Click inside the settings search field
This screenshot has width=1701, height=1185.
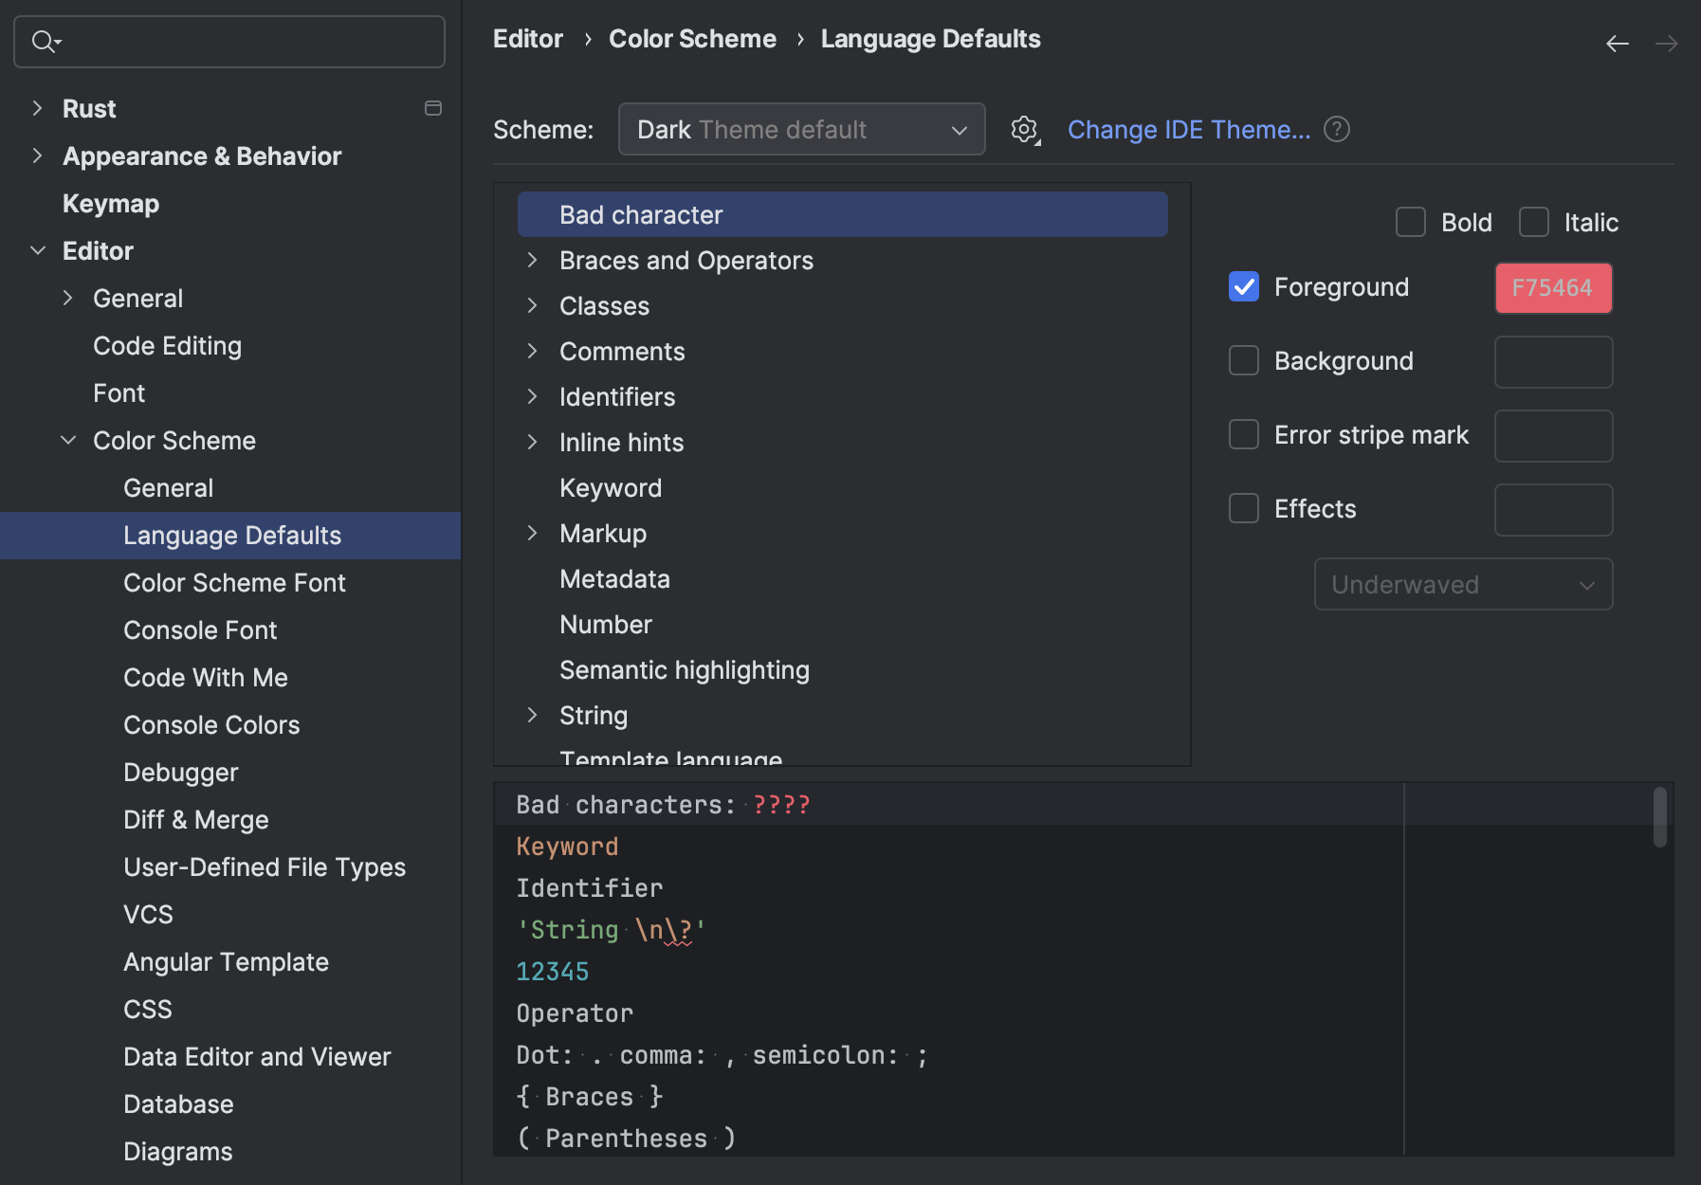pos(229,42)
